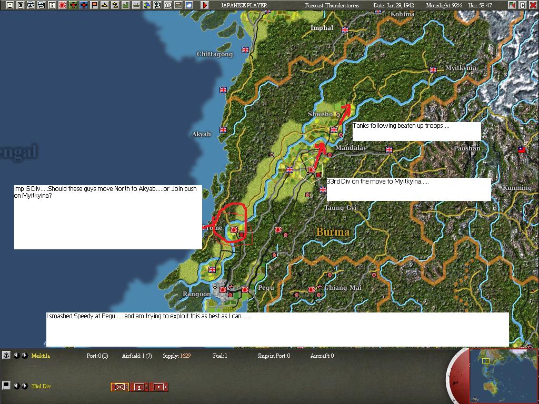Screen dimensions: 539x404
Task: Open the Meiktila base name link
Action: (x=41, y=356)
